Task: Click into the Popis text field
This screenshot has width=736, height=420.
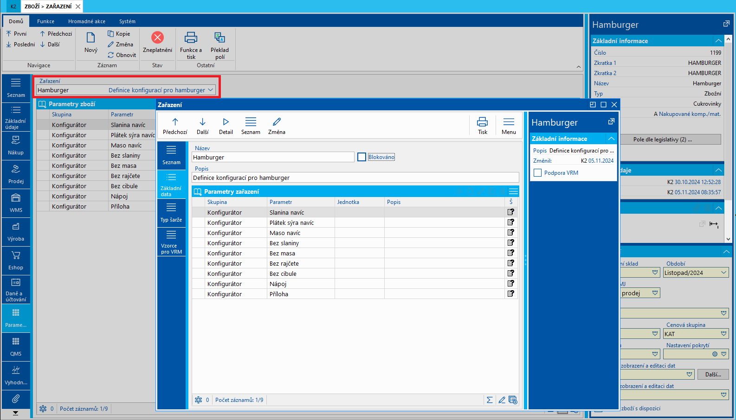Action: 355,178
